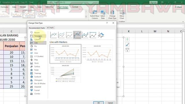Screen dimensions: 185x104
Task: Select the Stacked Line subtype icon
Action: [x=61, y=35]
